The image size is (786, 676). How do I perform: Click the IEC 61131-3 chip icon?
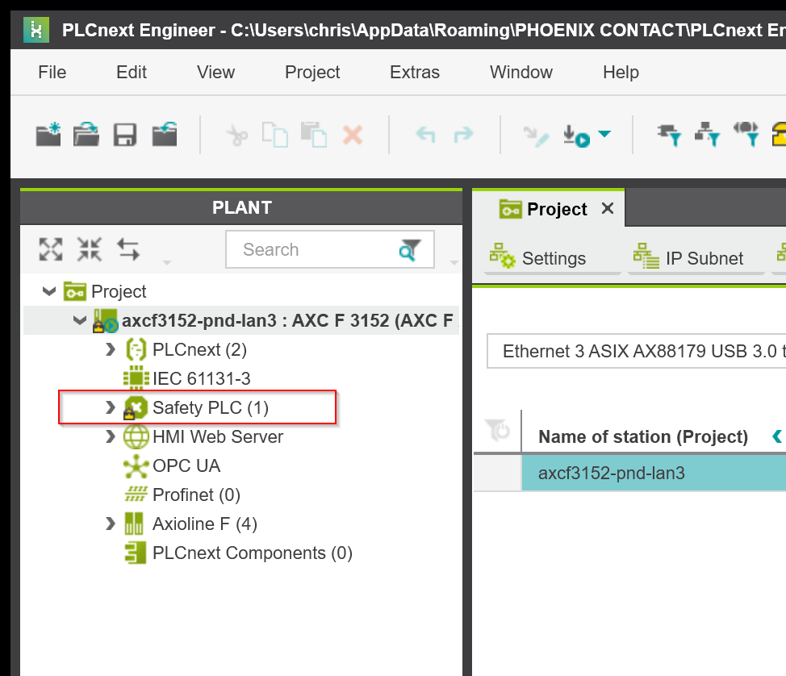pos(136,378)
